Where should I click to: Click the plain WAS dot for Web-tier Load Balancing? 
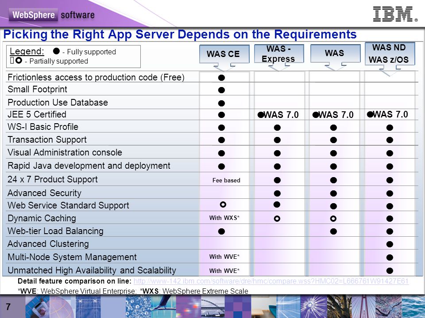tap(334, 231)
